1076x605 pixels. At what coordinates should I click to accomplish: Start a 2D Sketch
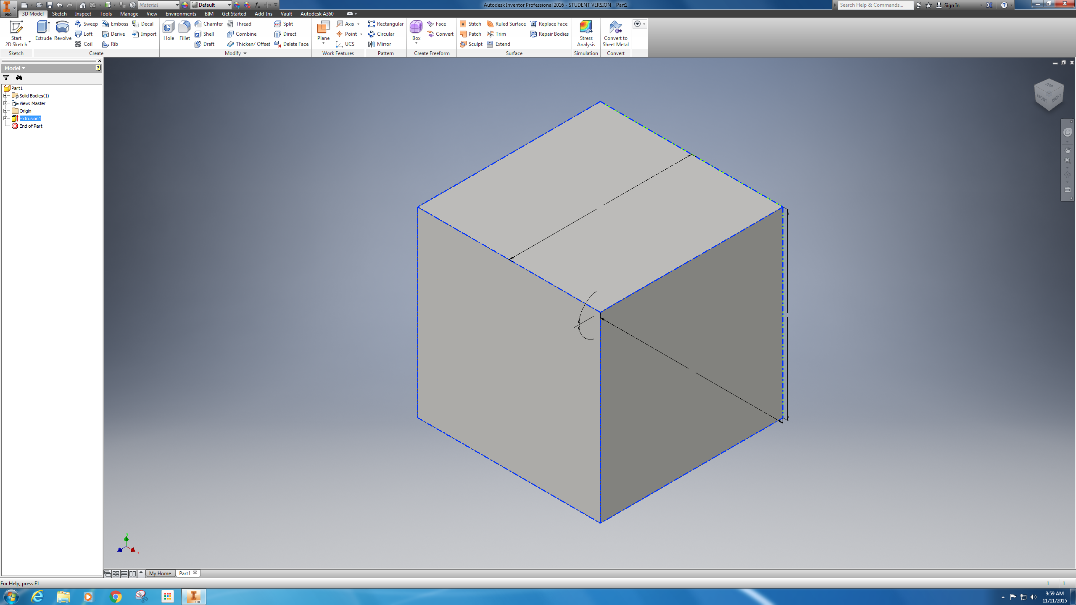pos(16,34)
